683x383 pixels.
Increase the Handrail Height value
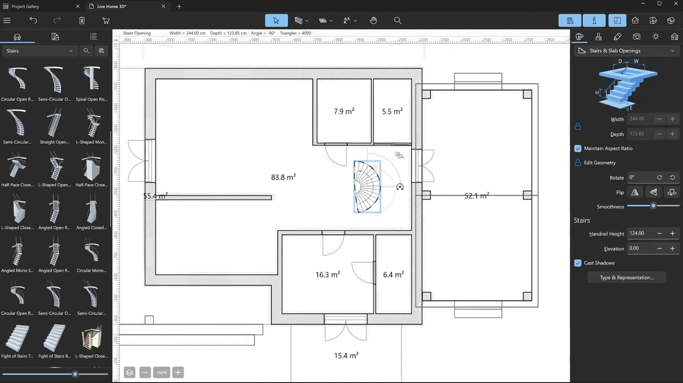672,234
